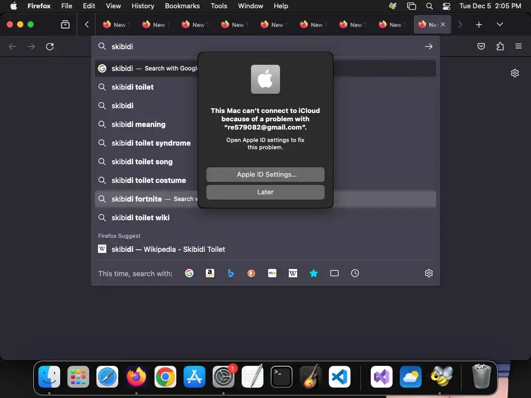Screen dimensions: 531x398
Task: Select suggestion skibidi toilet wiki
Action: [x=265, y=218]
